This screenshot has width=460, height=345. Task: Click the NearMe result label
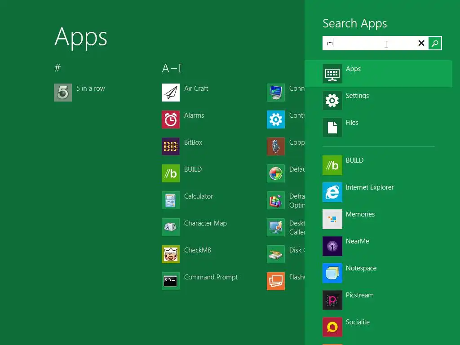click(x=357, y=241)
